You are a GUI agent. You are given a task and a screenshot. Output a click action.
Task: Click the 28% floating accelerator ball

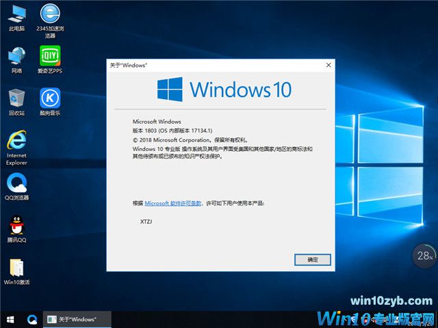coord(424,256)
